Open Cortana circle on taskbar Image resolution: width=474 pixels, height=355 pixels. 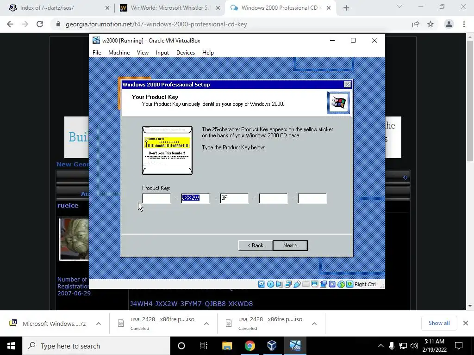tap(181, 346)
